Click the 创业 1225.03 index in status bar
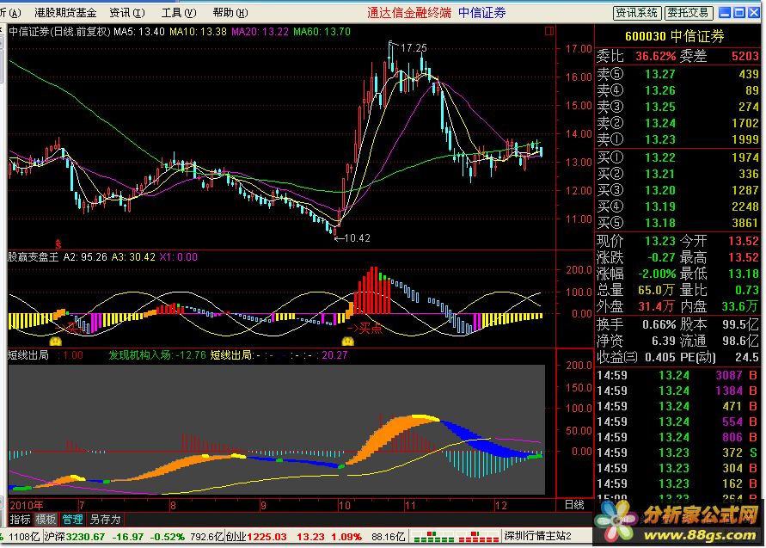The height and width of the screenshot is (548, 766). click(x=256, y=537)
